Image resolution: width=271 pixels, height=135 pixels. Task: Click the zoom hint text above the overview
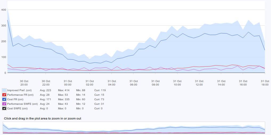click(43, 118)
